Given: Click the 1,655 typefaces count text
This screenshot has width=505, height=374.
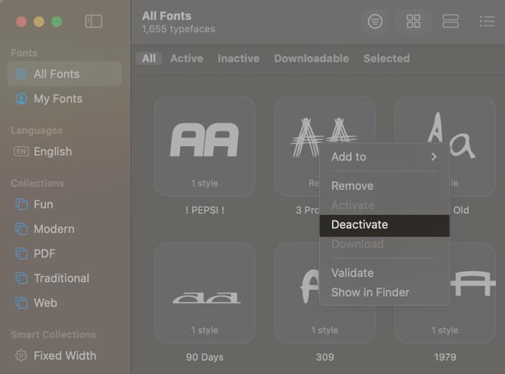Looking at the screenshot, I should coord(179,29).
